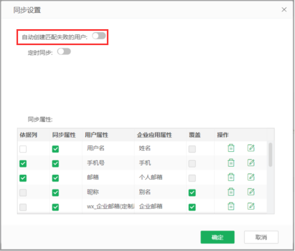Uncheck 同步属性 box for 邮箱 row
The width and height of the screenshot is (295, 251).
[55, 178]
